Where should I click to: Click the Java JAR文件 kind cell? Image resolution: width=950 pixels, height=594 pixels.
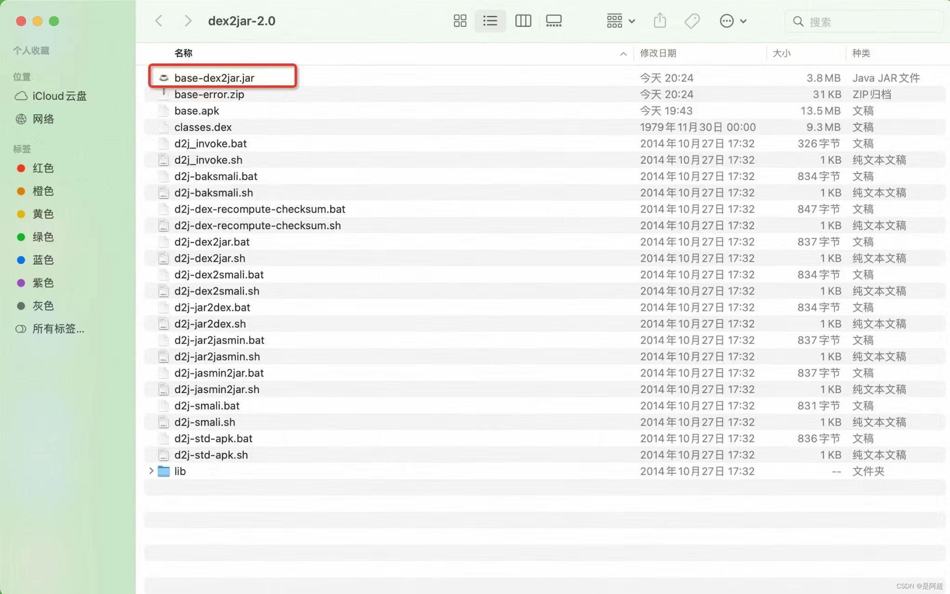[885, 78]
